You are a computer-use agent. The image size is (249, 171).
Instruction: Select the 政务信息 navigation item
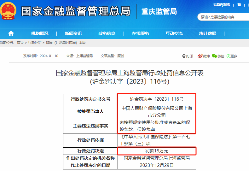[107, 33]
